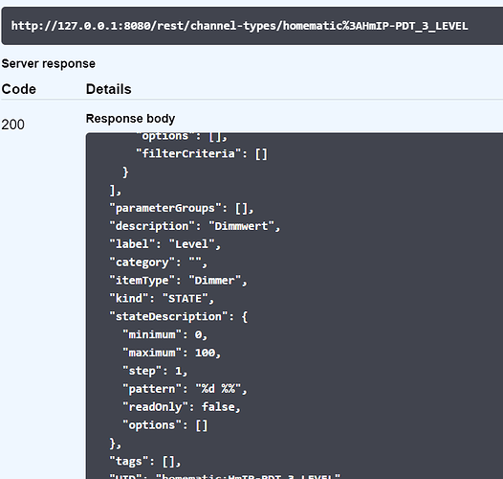Click the "step": 1 line

pyautogui.click(x=155, y=371)
